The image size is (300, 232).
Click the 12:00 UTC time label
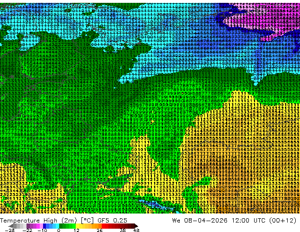tap(250, 221)
